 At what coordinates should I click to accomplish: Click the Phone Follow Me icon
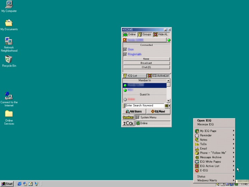(197, 153)
